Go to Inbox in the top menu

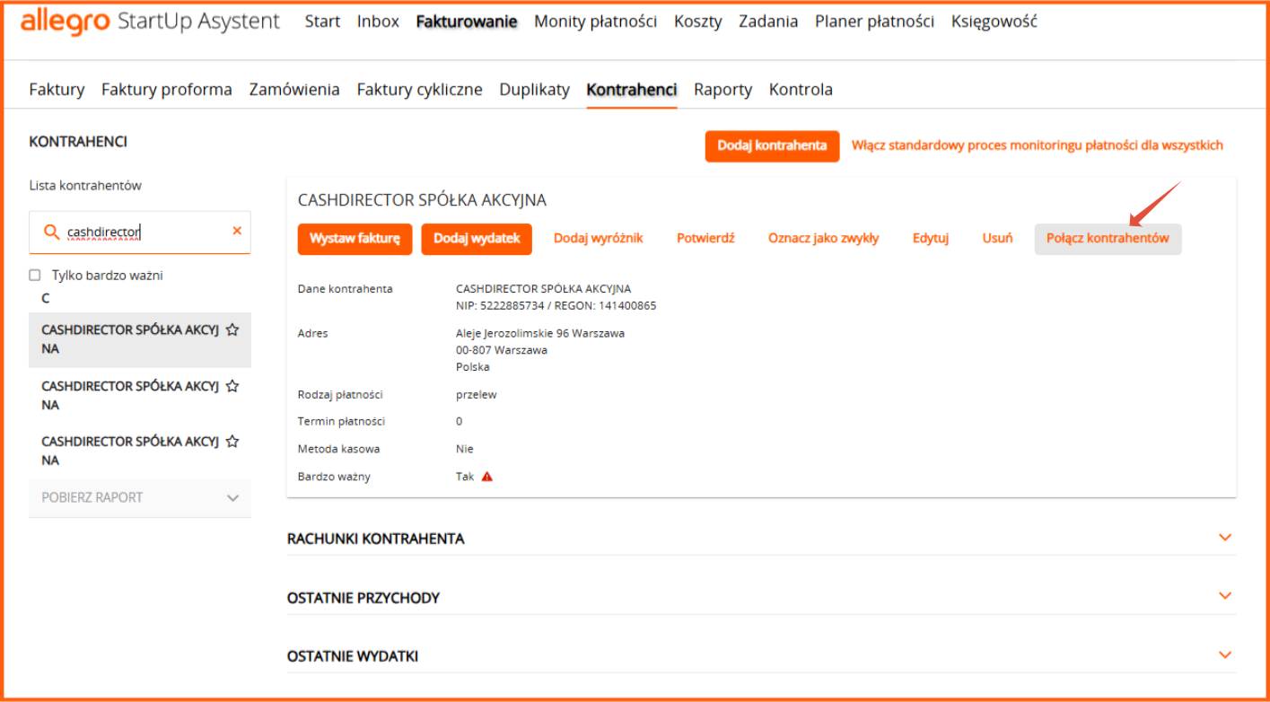378,22
